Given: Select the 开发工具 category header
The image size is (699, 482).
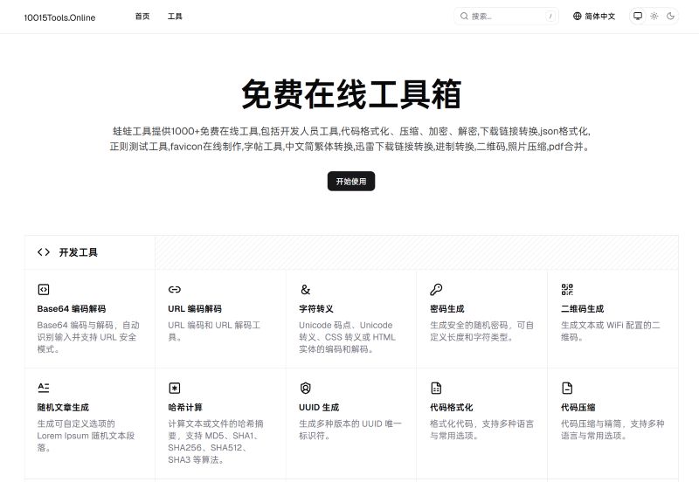Looking at the screenshot, I should (78, 252).
